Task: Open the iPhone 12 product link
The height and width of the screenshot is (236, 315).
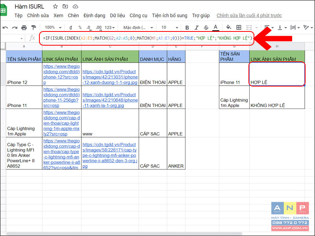Action: [61, 74]
